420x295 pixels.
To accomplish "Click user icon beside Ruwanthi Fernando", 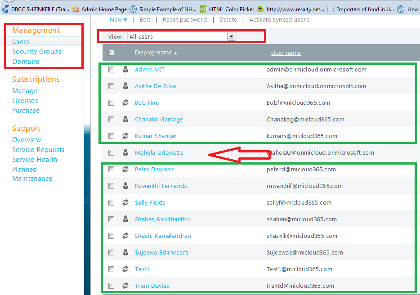I will tap(125, 186).
